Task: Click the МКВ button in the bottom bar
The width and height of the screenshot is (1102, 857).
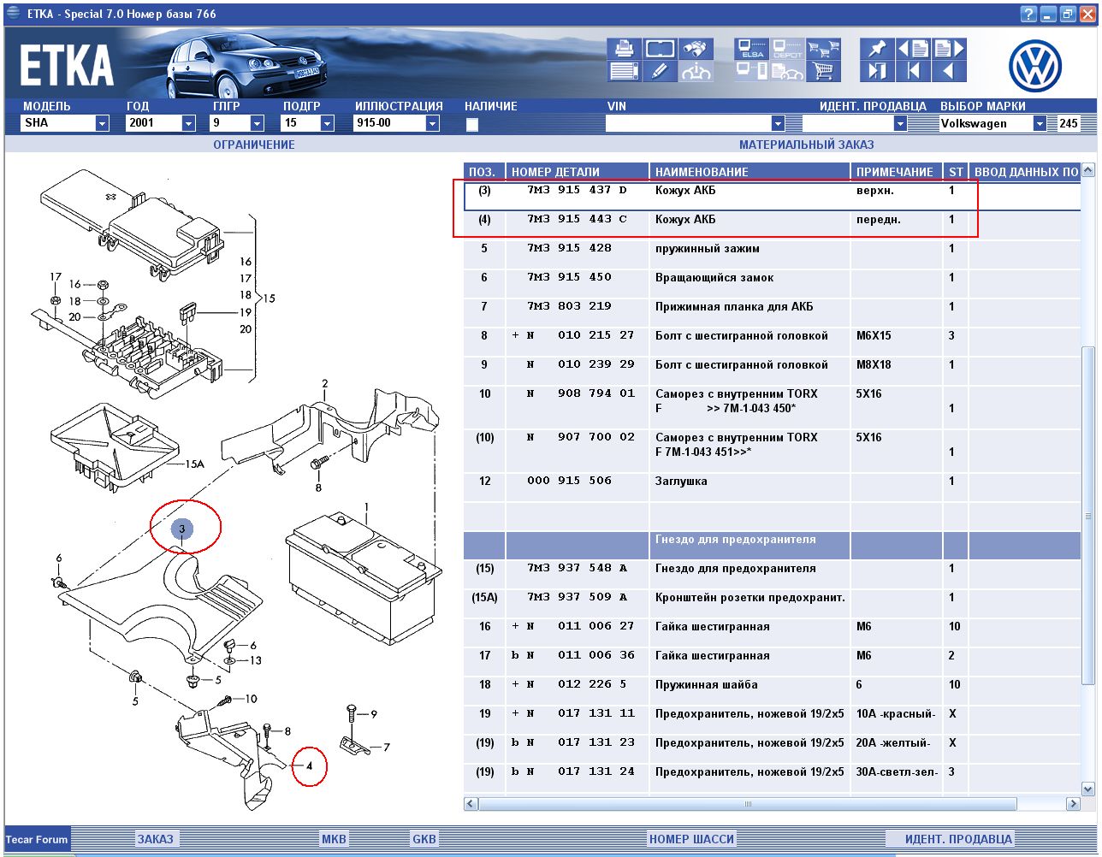Action: click(x=334, y=839)
